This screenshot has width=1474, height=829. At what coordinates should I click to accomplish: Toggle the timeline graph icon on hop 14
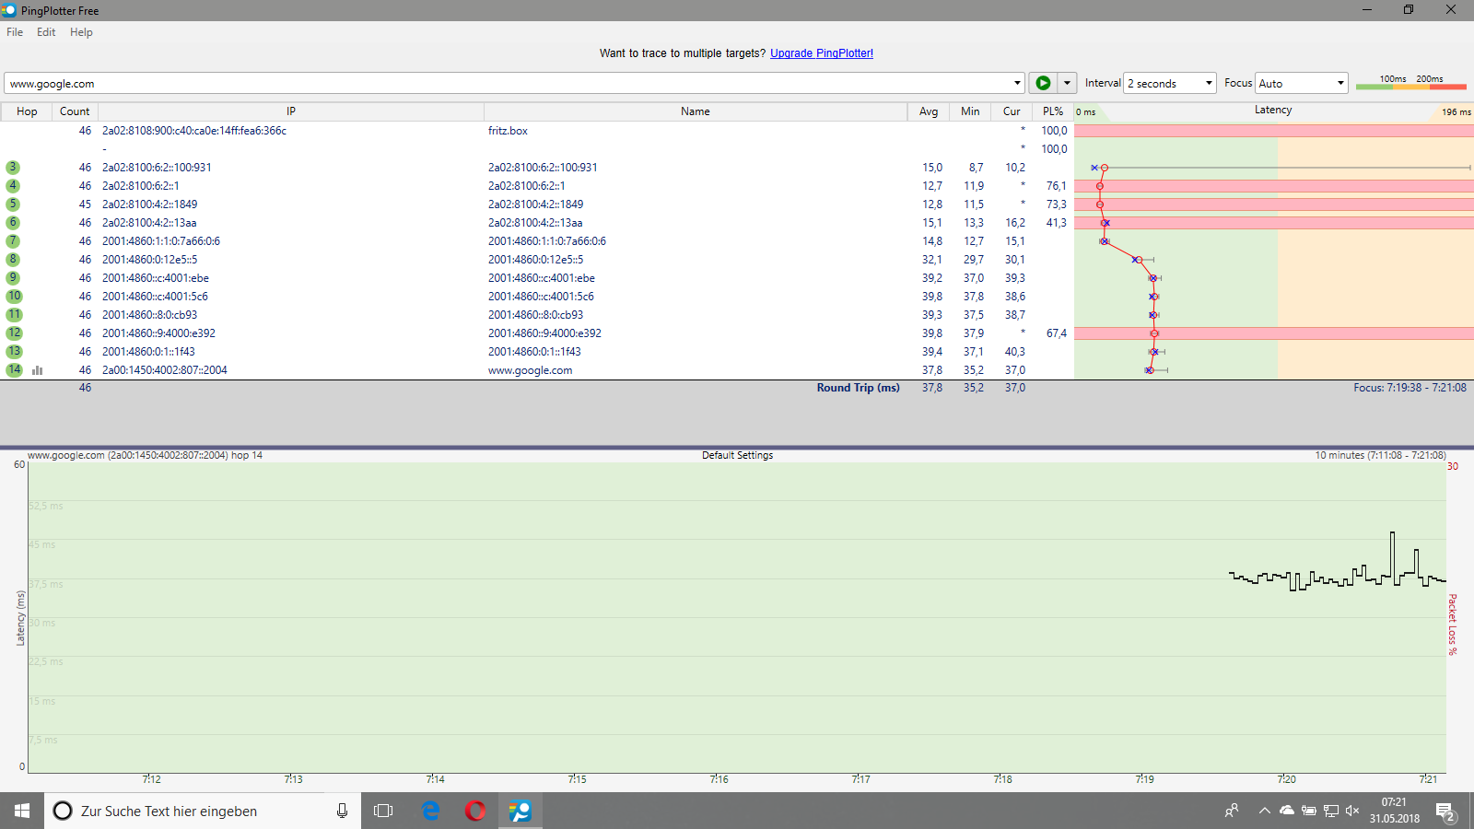tap(38, 370)
